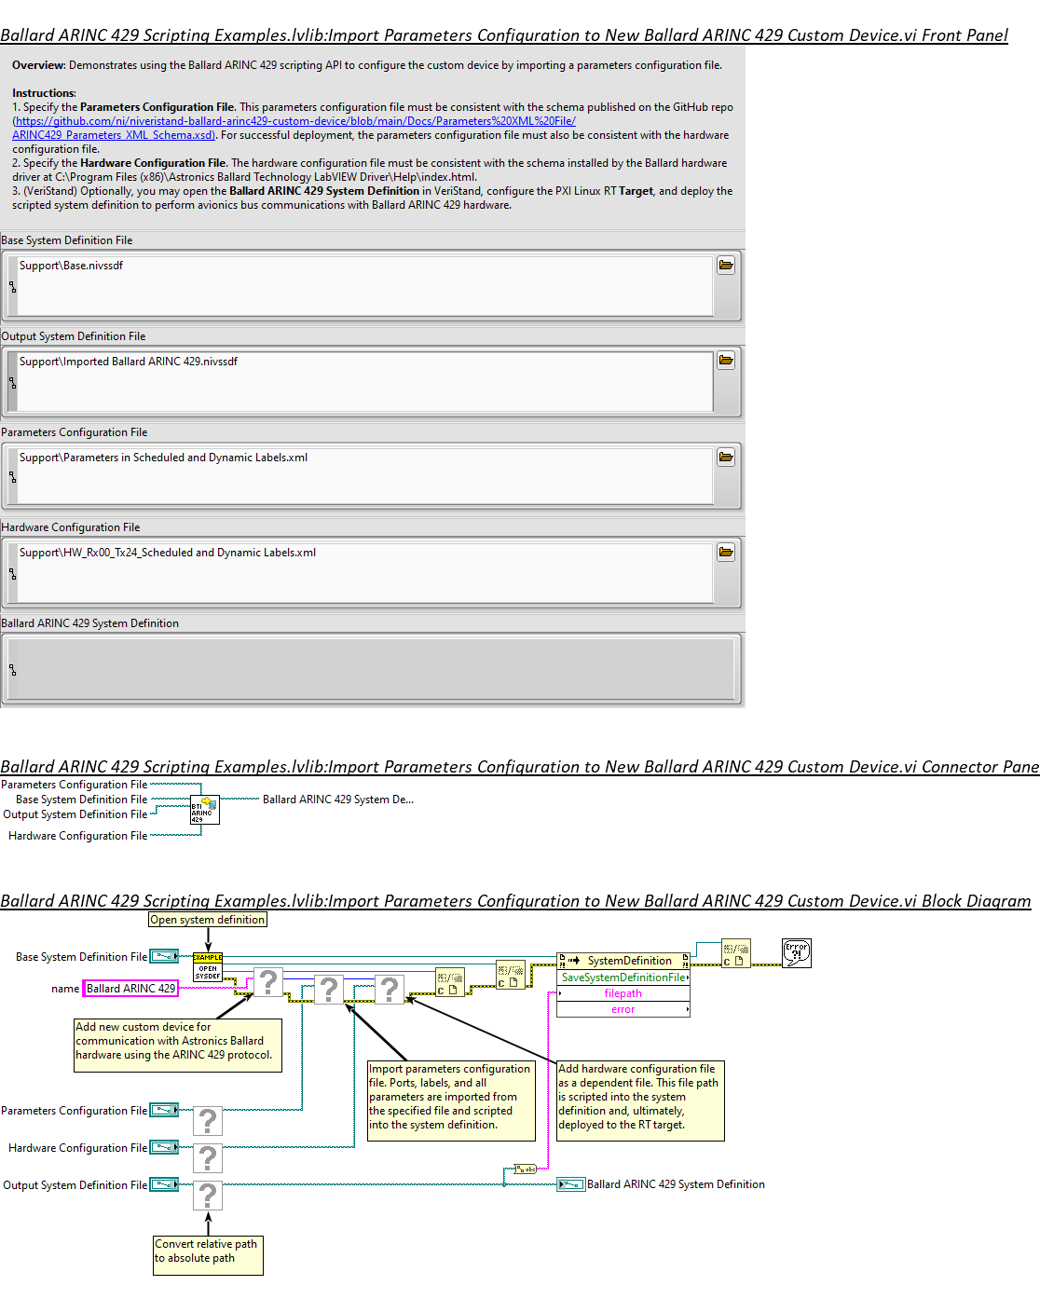Click the 'Overview:' instructions text
This screenshot has width=1040, height=1299.
39,65
